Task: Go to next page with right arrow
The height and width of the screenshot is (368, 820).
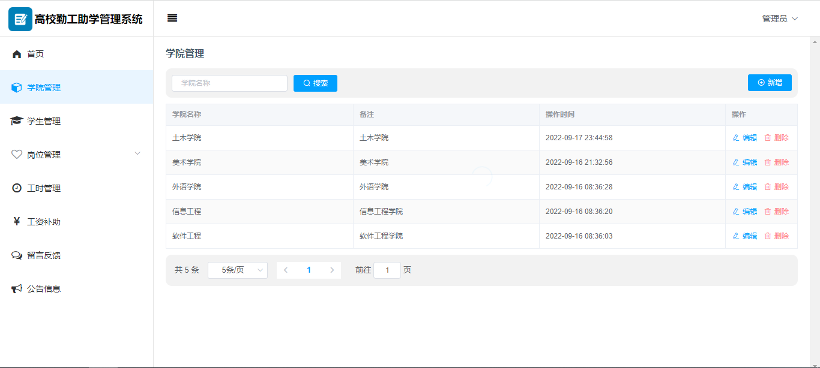Action: pyautogui.click(x=332, y=270)
